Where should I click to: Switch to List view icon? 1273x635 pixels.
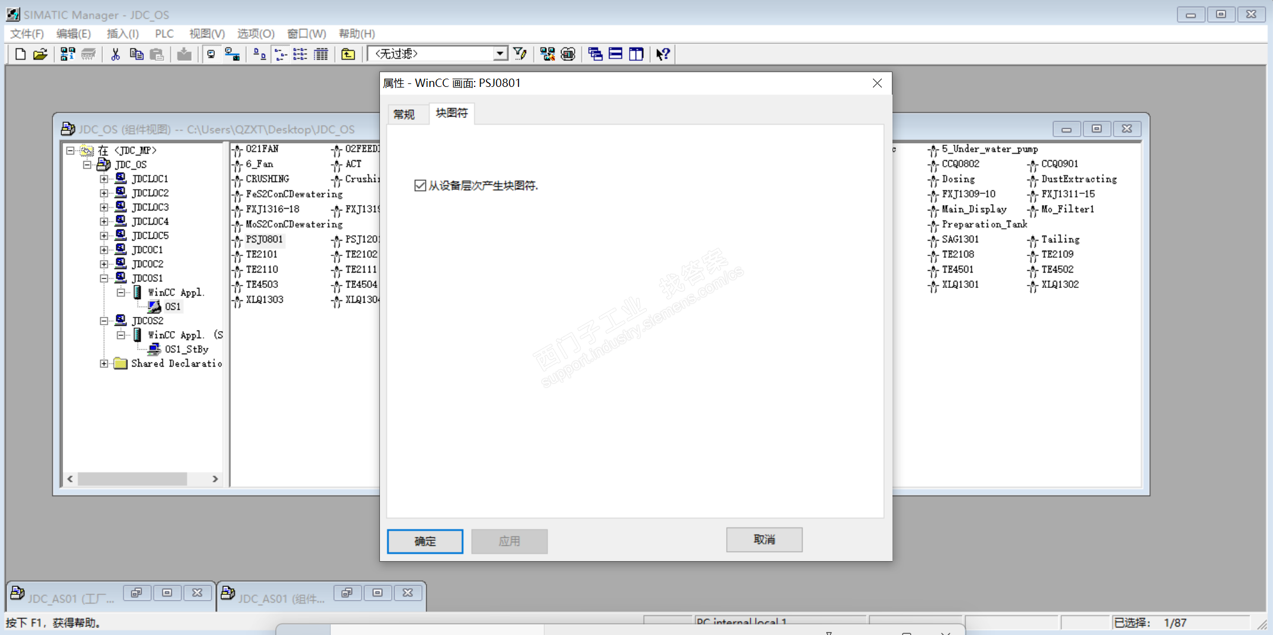(301, 54)
